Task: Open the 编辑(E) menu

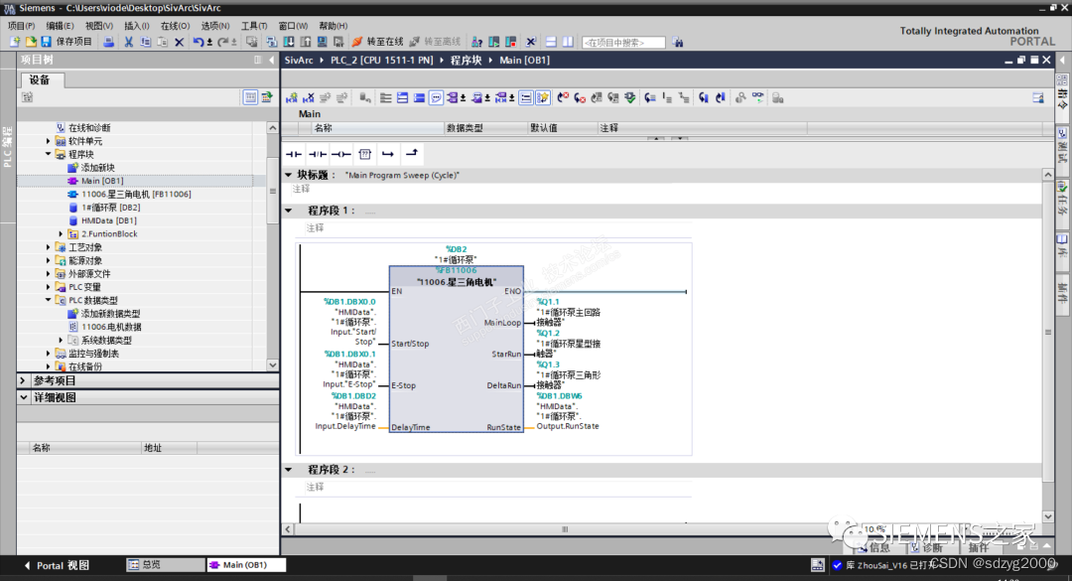Action: point(60,25)
